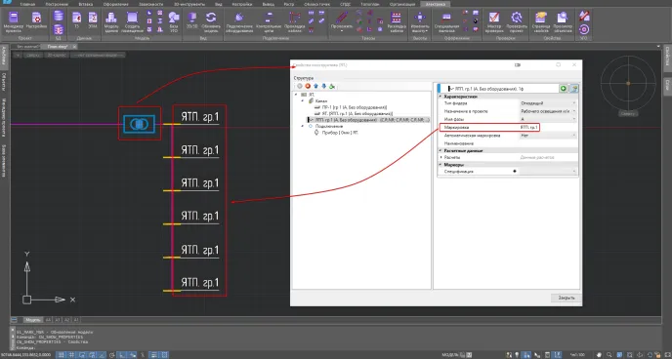
Task: Click Обновить модель refresh icon
Action: 210,21
